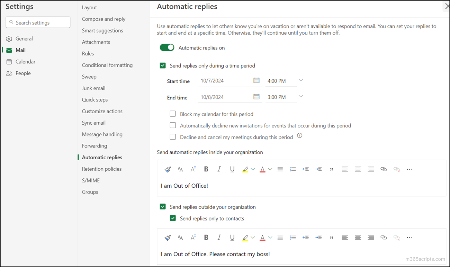Click Underline in the inside-organization editor toolbar
This screenshot has height=267, width=450.
[232, 169]
